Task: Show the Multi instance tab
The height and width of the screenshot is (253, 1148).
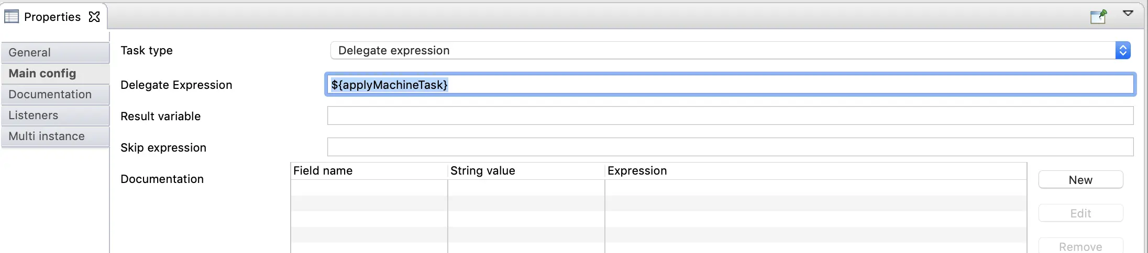Action: pyautogui.click(x=56, y=136)
